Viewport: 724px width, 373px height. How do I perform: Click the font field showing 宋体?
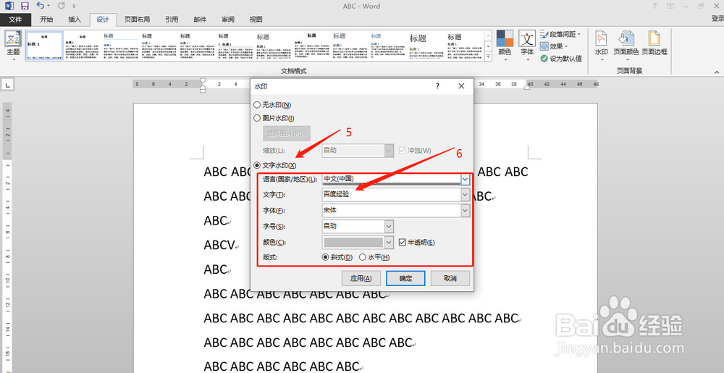392,211
